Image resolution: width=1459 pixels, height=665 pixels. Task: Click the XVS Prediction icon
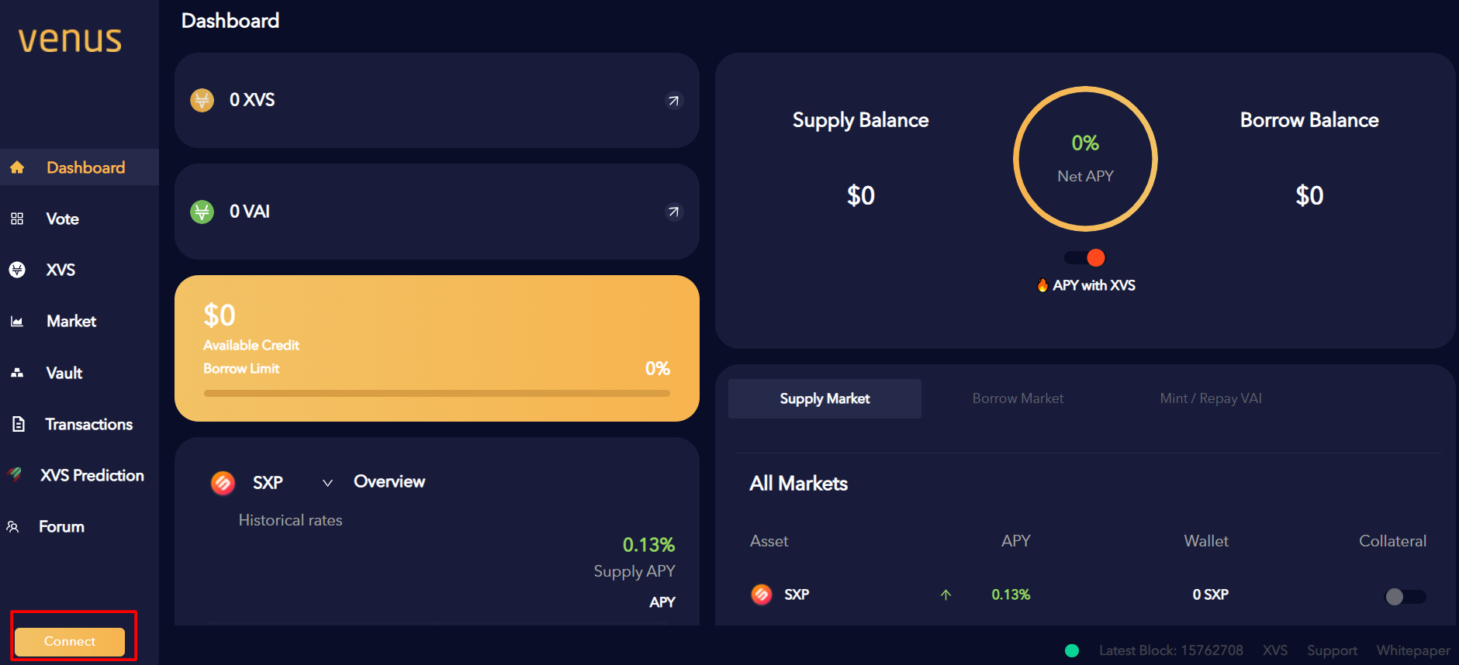click(x=15, y=474)
